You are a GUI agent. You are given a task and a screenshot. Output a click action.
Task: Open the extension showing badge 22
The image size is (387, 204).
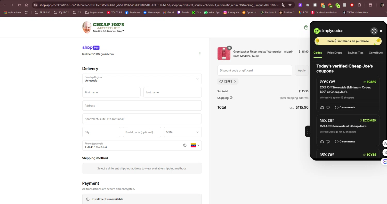click(330, 5)
